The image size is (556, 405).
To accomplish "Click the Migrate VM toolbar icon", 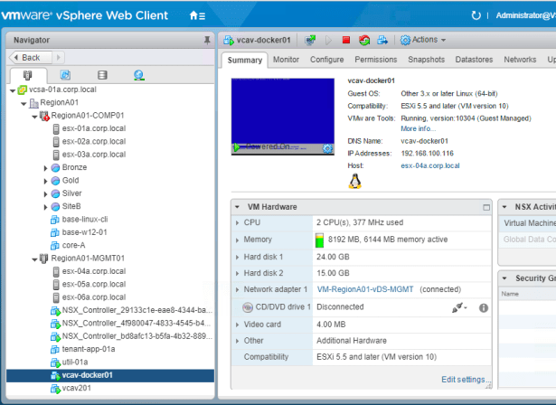I will pos(382,40).
